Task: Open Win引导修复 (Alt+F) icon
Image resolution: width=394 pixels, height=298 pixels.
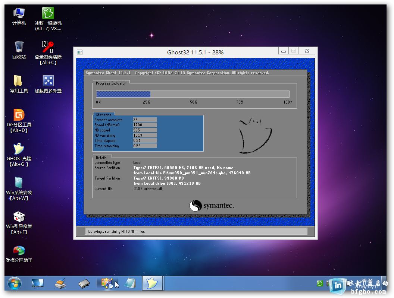Action: pyautogui.click(x=19, y=222)
